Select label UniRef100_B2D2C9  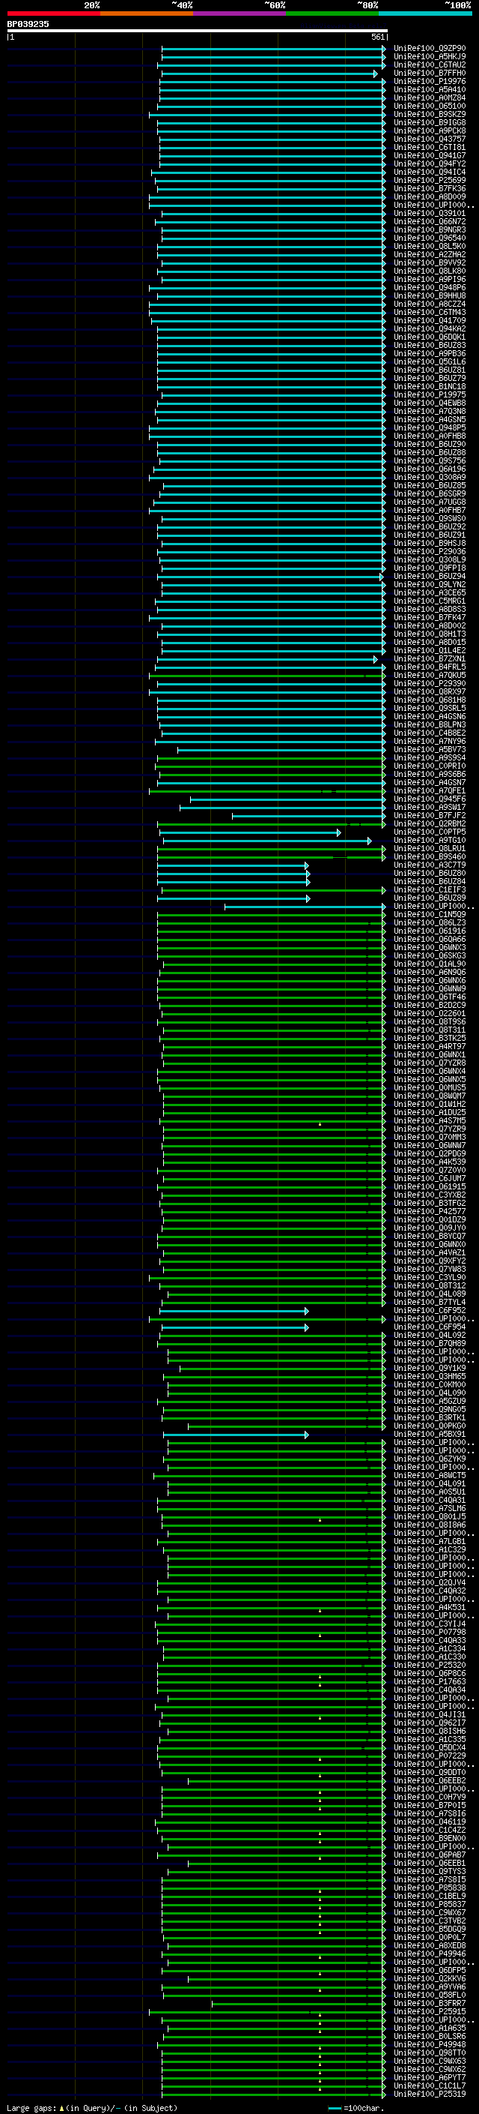pyautogui.click(x=430, y=1006)
